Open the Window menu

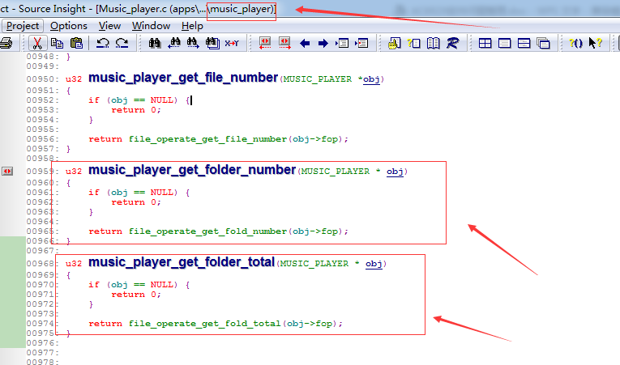151,26
